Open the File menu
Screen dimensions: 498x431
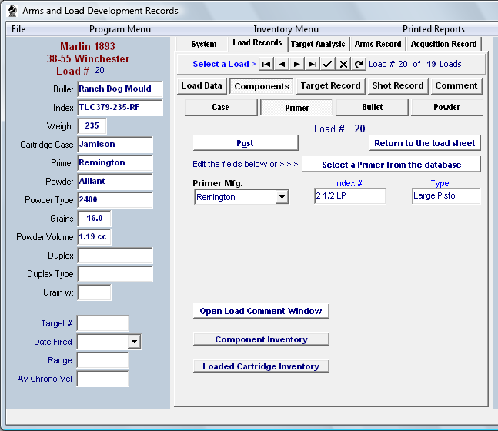pyautogui.click(x=18, y=29)
